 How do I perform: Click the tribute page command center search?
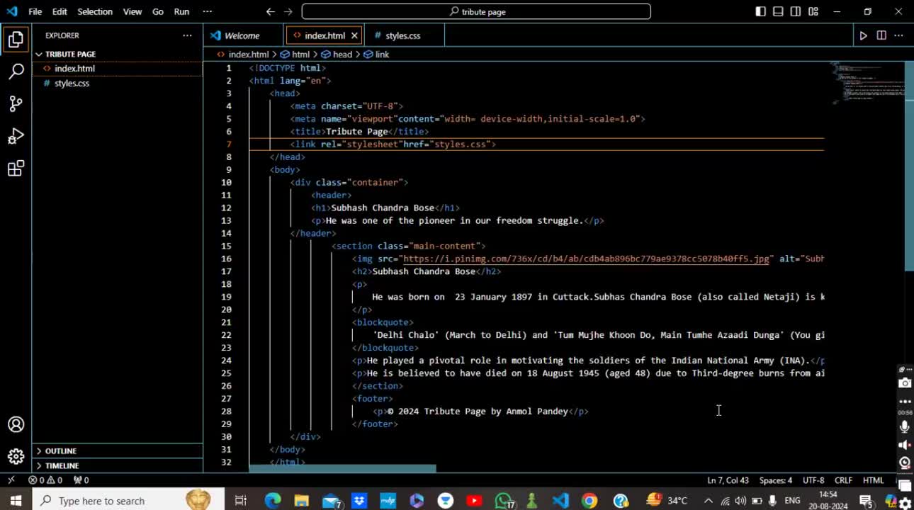[476, 11]
